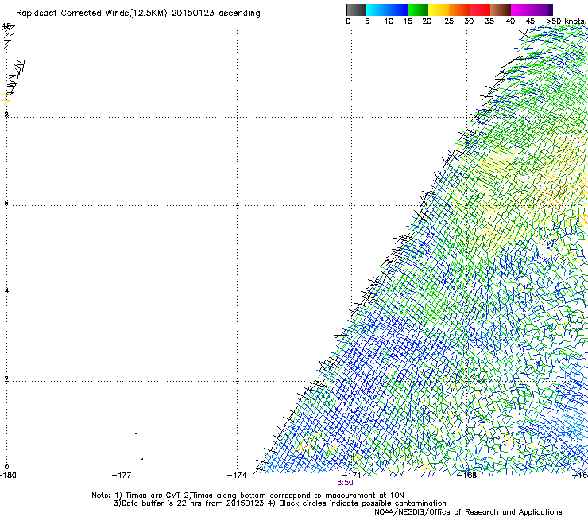
Task: Click the magenta 40-45 knots legend swatch
Action: click(x=521, y=10)
